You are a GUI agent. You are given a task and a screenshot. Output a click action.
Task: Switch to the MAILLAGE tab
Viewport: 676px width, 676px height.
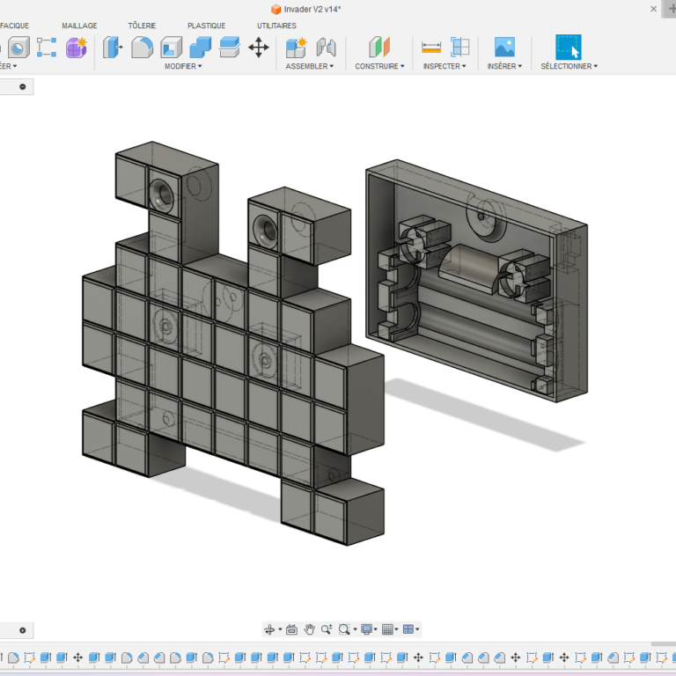tap(80, 26)
